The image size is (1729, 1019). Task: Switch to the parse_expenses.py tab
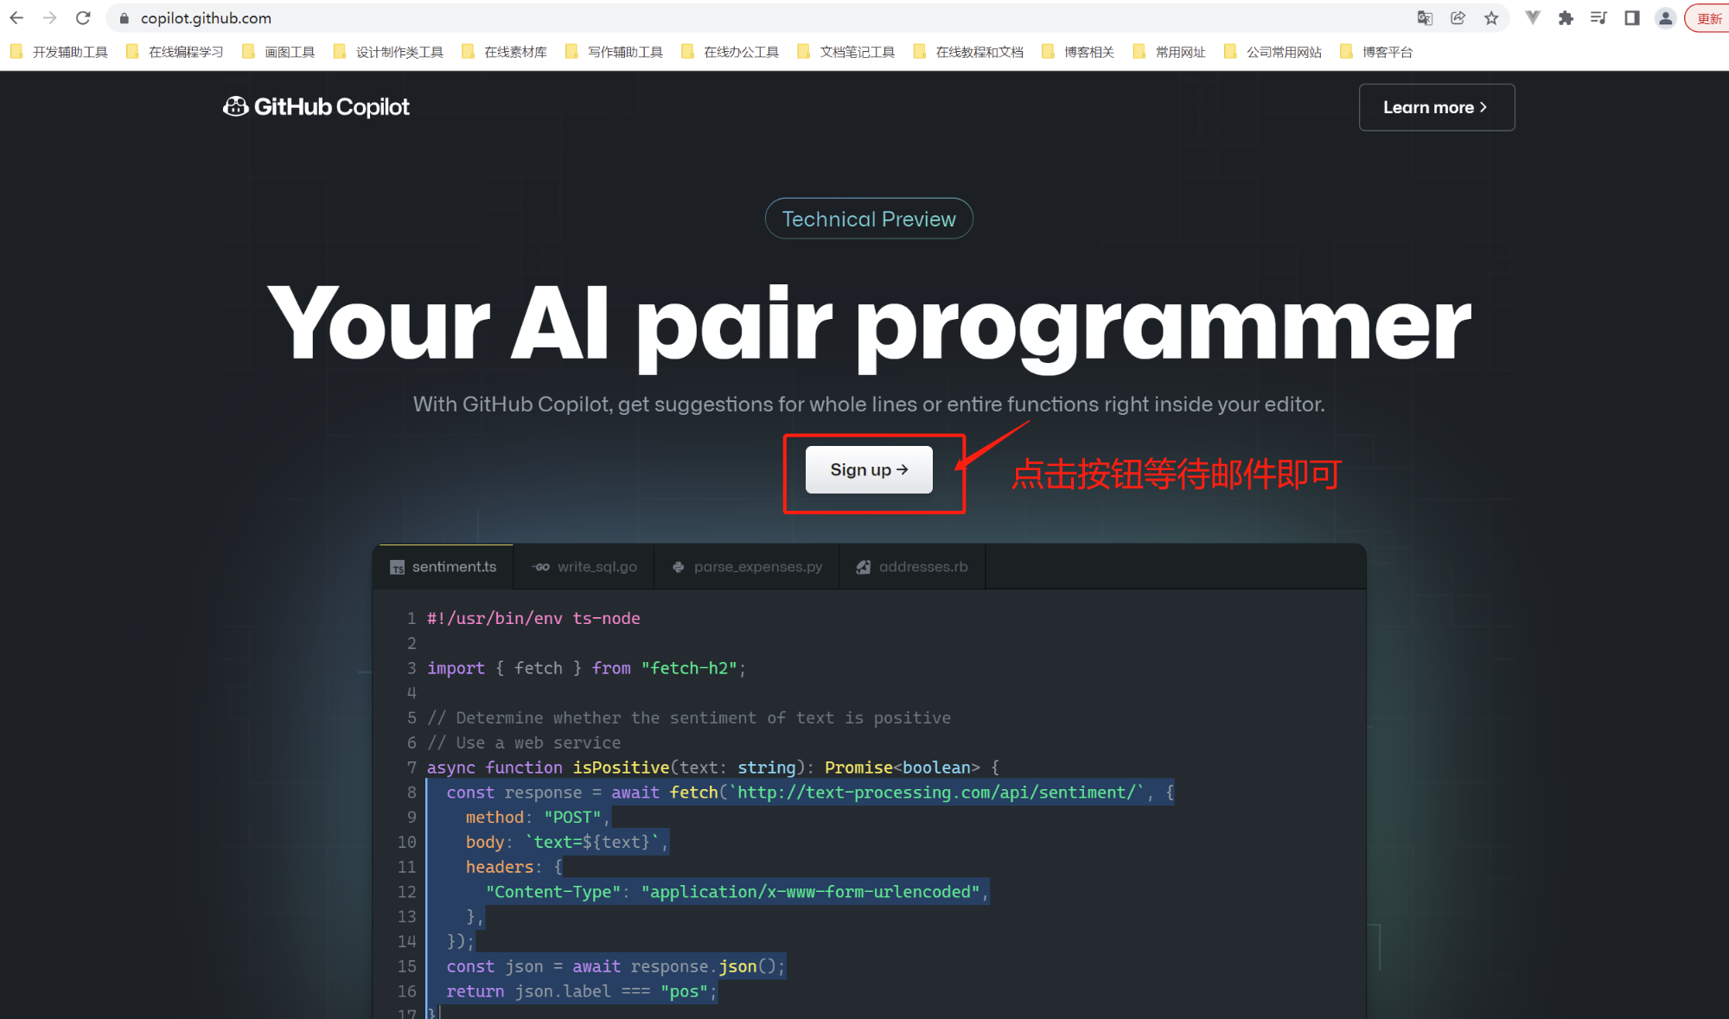(747, 567)
